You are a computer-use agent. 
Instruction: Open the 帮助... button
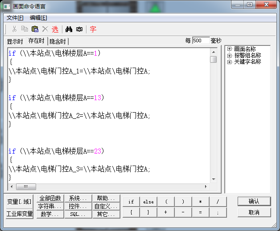[106, 198]
